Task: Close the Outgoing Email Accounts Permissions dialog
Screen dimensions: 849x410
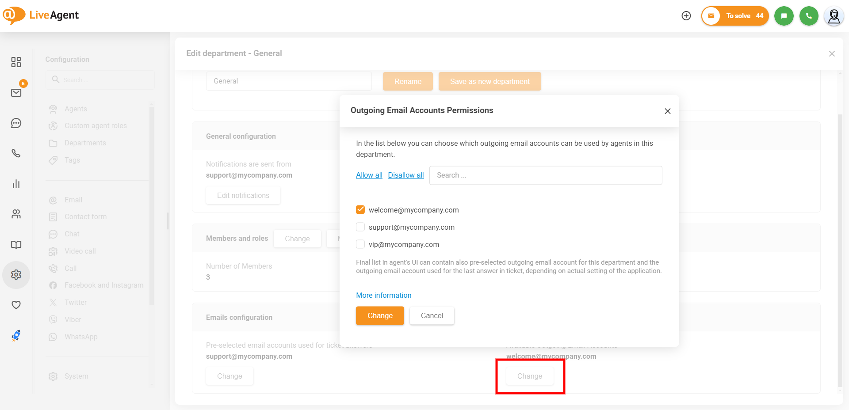Action: 667,111
